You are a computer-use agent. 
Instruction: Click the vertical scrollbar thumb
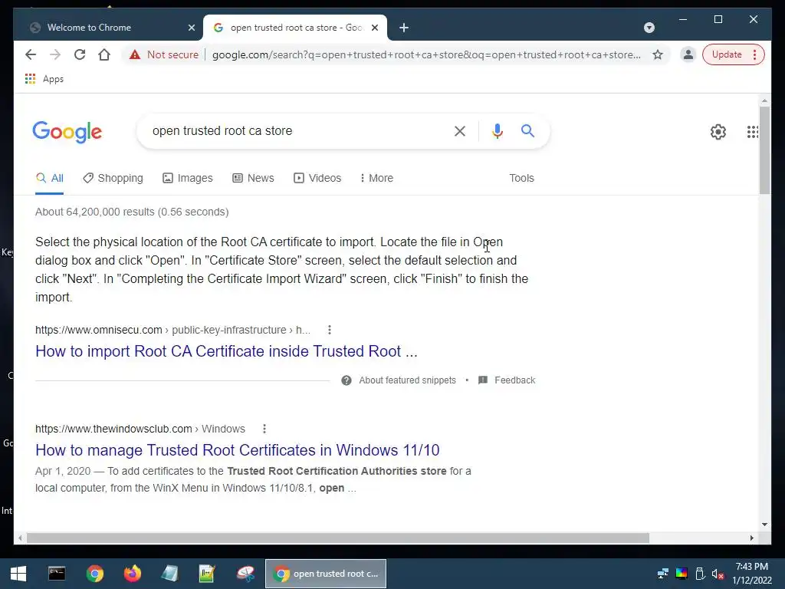(x=764, y=150)
